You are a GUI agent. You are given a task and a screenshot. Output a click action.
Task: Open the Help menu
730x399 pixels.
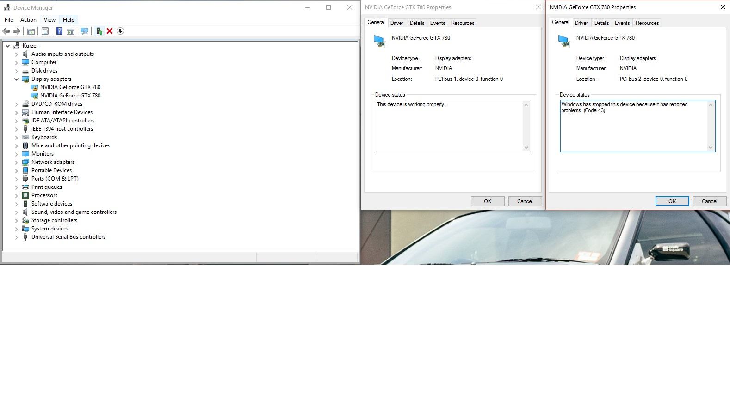pyautogui.click(x=68, y=20)
